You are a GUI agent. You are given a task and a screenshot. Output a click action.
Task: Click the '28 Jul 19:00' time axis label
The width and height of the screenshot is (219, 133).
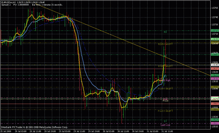pyautogui.click(x=50, y=131)
